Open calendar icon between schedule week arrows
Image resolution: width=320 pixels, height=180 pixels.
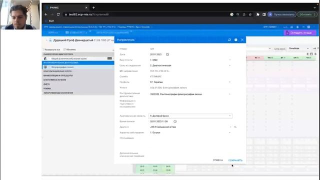(x=311, y=54)
